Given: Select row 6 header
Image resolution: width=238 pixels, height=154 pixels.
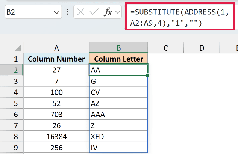Looking at the screenshot, I should pos(12,114).
